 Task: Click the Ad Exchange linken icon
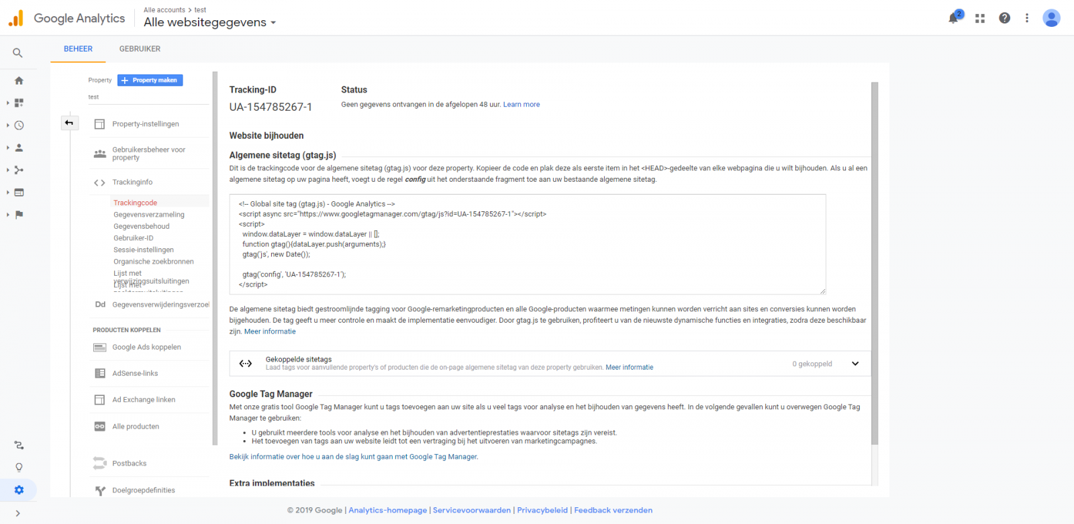pyautogui.click(x=99, y=400)
